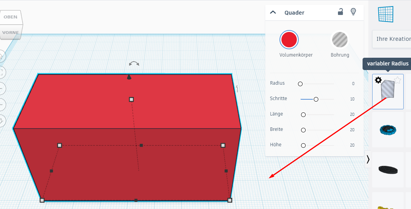Click the back edge black midpoint handle
This screenshot has height=209, width=411.
[x=141, y=145]
